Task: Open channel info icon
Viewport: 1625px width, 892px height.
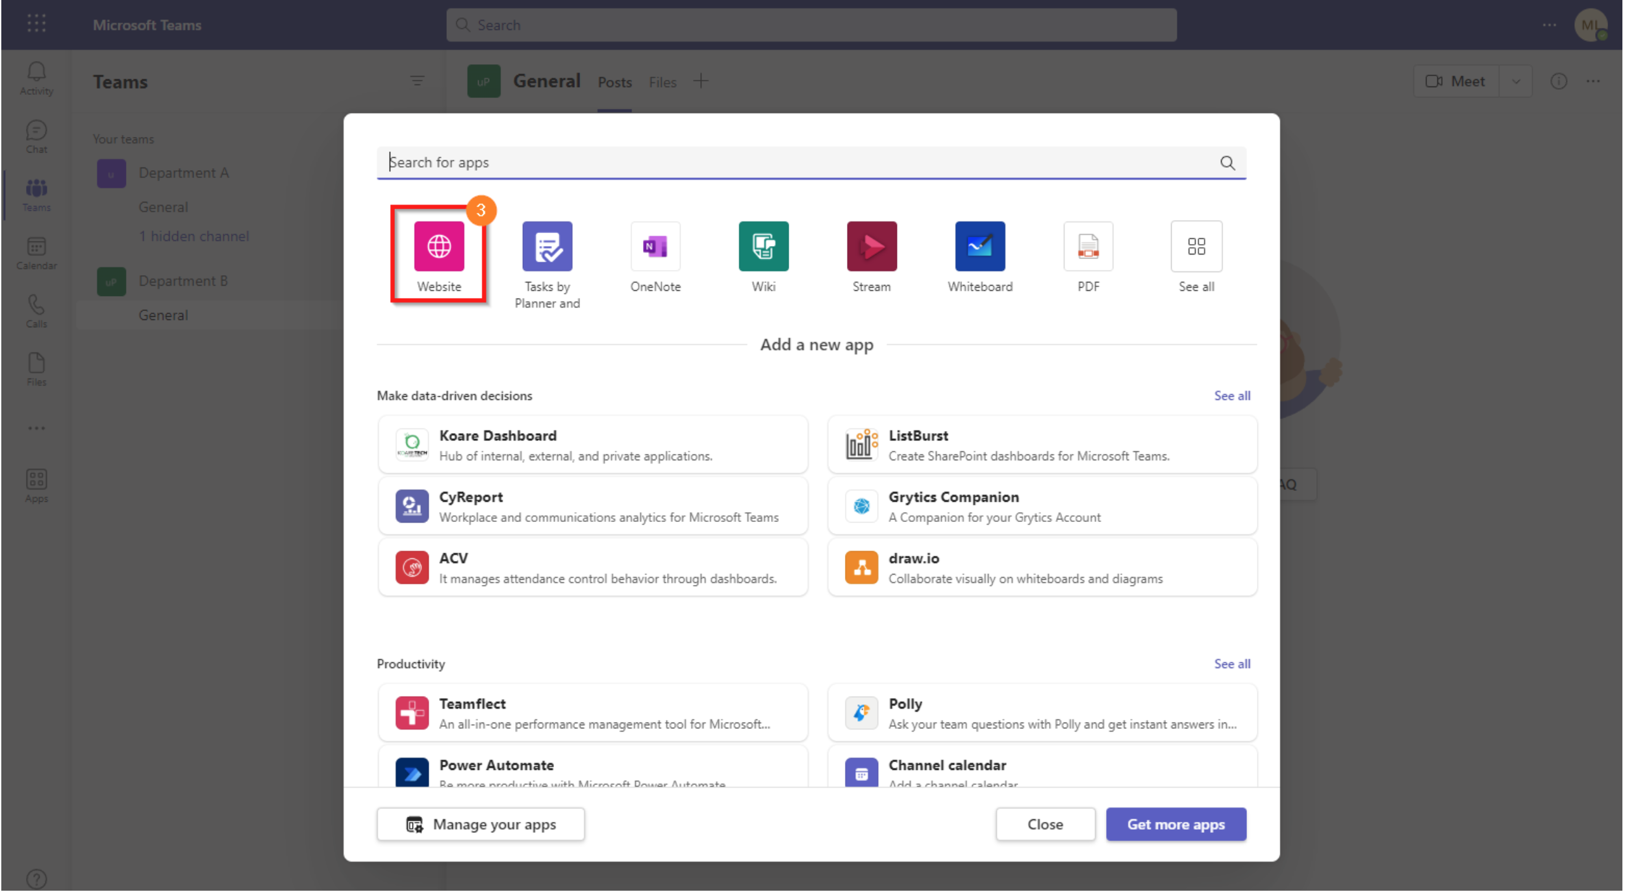Action: (1558, 81)
